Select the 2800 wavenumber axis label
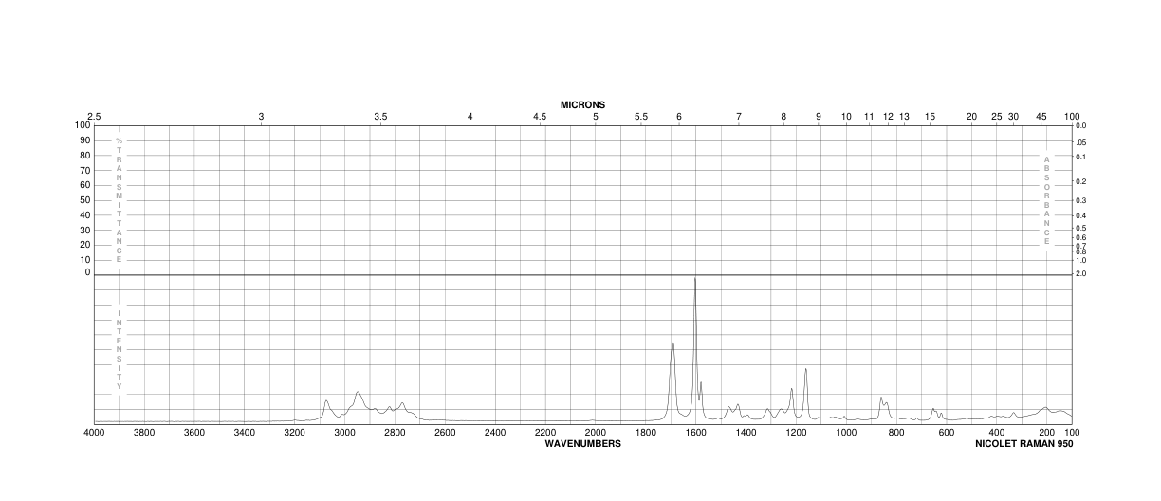 (x=395, y=433)
